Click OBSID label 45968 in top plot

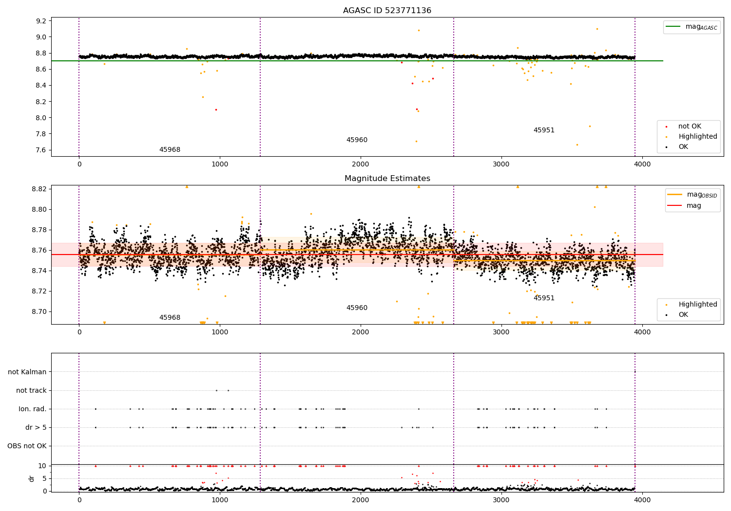[170, 150]
